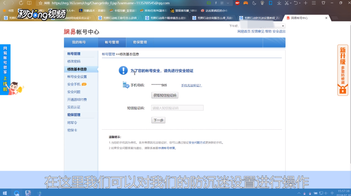This screenshot has width=351, height=196.
Task: Switch to 我的帐号 tab
Action: click(x=78, y=42)
